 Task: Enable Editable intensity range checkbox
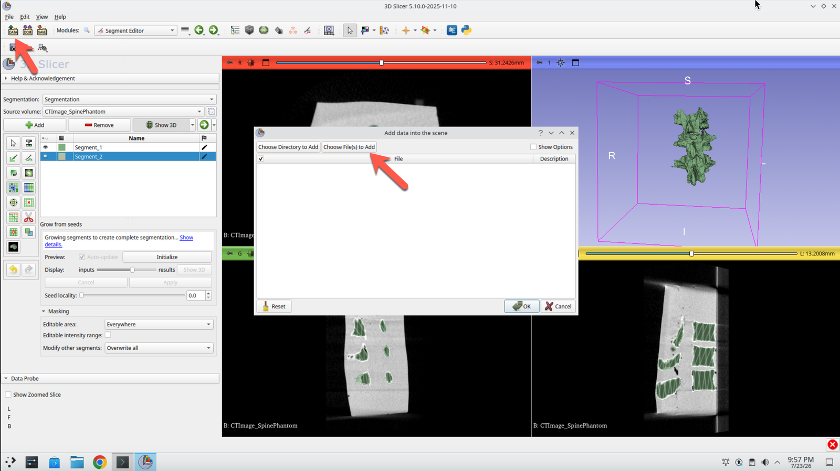[x=108, y=335]
